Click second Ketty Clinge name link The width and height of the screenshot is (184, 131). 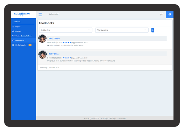pos(54,54)
